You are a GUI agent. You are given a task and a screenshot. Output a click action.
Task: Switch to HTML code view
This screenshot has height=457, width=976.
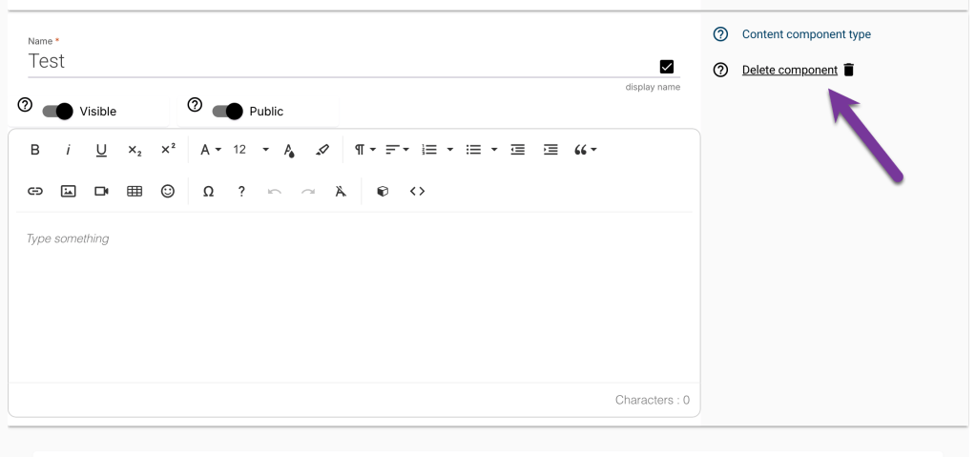point(417,191)
